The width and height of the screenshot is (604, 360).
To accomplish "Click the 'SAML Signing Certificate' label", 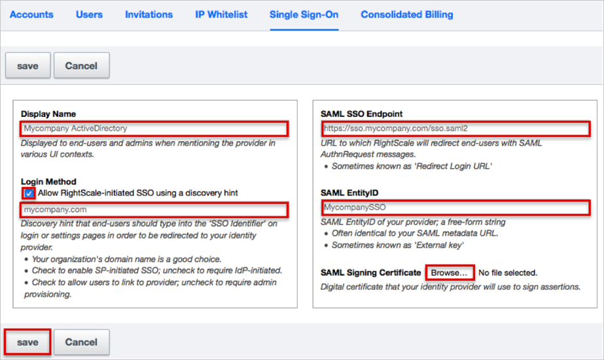I will [371, 272].
